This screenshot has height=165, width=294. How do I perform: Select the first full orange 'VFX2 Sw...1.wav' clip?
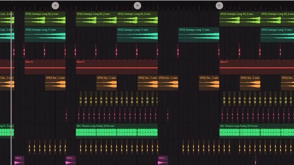click(x=55, y=83)
